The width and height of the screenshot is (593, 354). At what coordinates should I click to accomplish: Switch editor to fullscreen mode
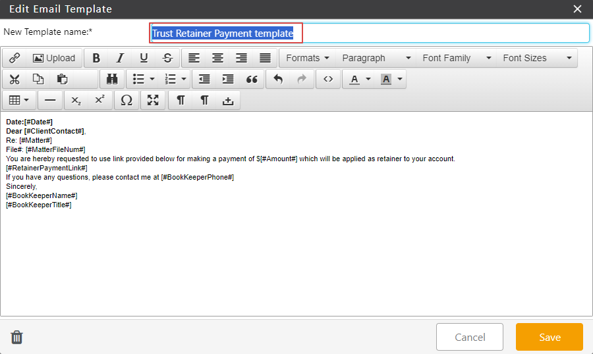pos(153,100)
